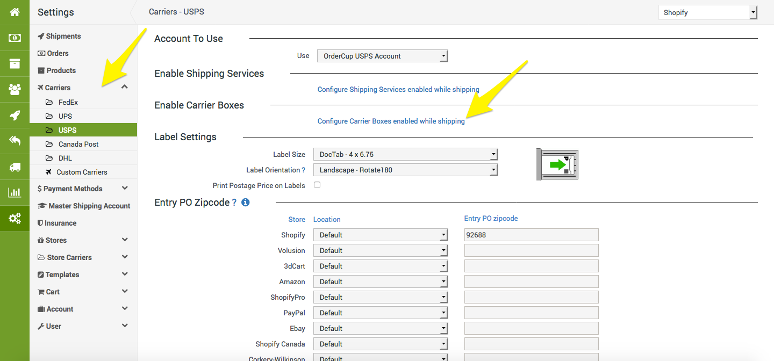Open the Shopify Canada row Location dropdown

[x=380, y=344]
